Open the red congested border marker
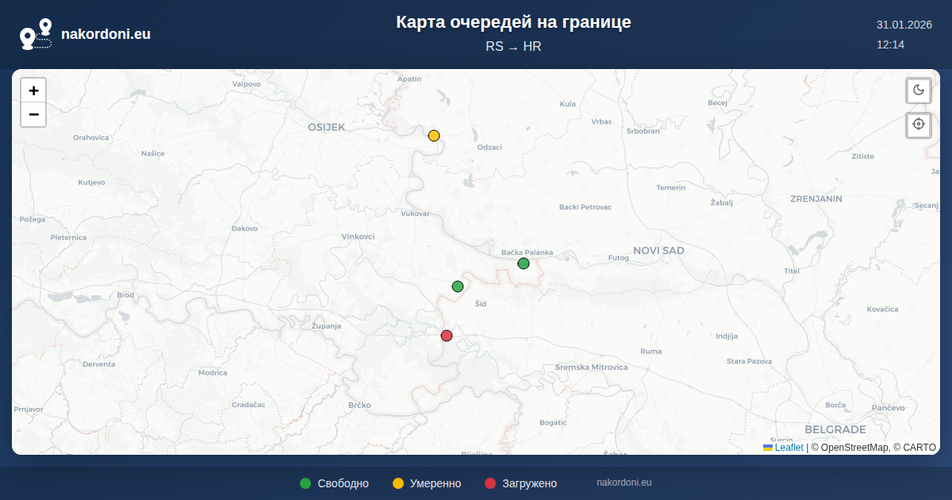952x500 pixels. [447, 336]
